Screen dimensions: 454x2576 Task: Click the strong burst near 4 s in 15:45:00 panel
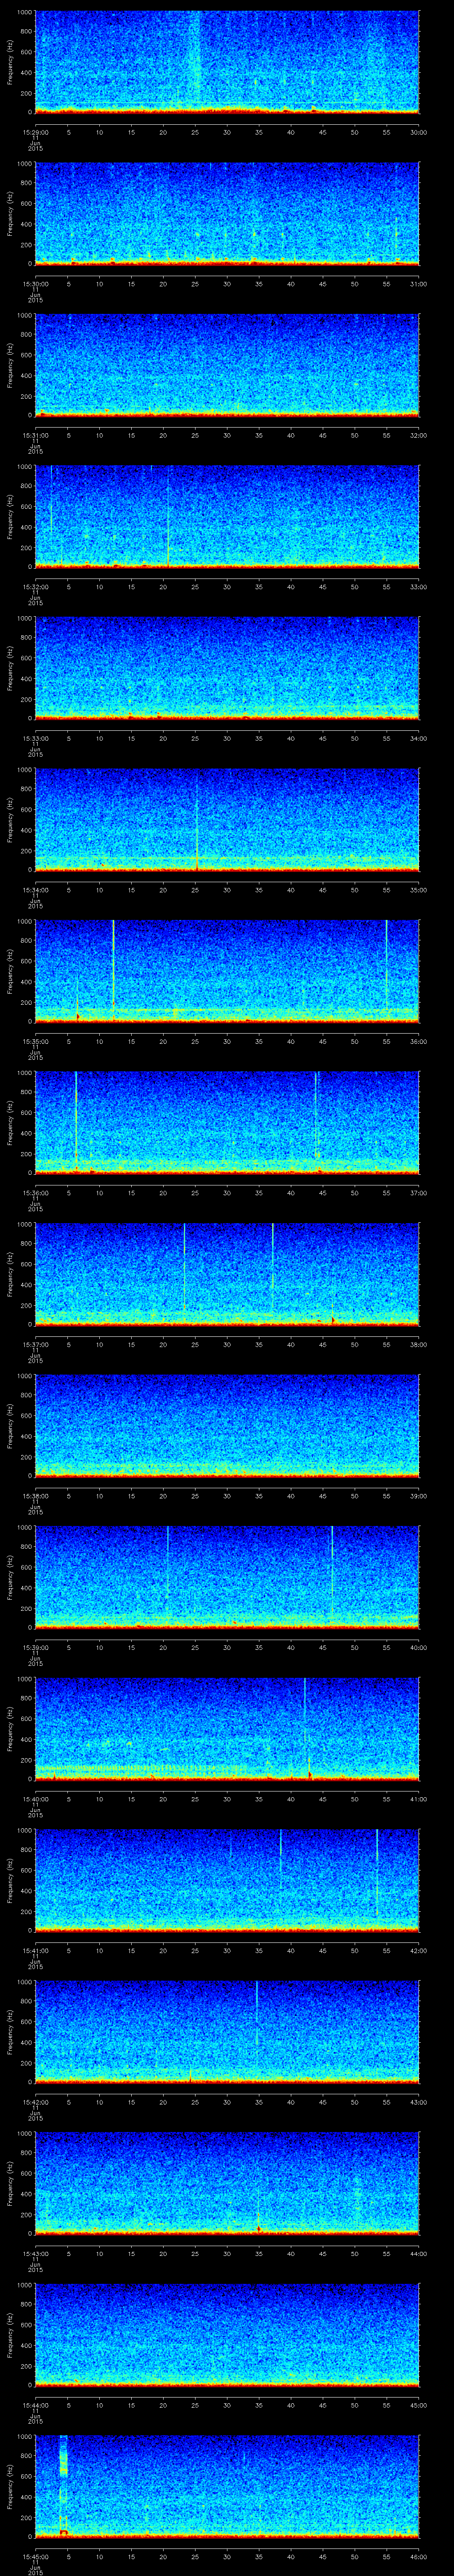click(x=63, y=2485)
